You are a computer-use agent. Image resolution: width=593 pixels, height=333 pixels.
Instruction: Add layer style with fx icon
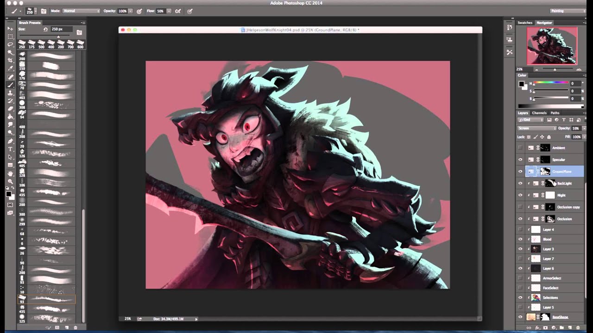click(x=536, y=328)
